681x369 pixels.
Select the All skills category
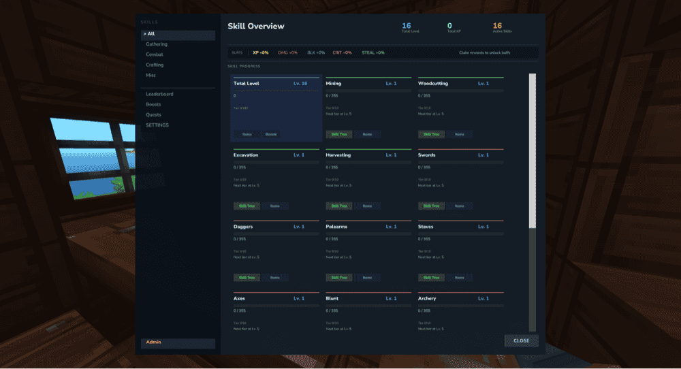178,34
